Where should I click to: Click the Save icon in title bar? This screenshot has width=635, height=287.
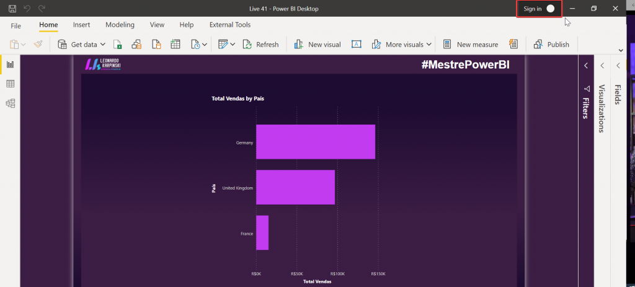(12, 8)
